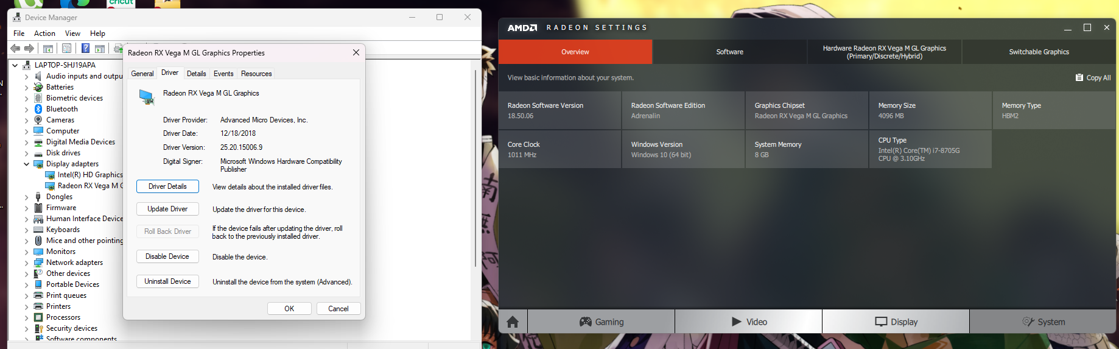Open the Action menu in Device Manager
1119x349 pixels.
(44, 33)
